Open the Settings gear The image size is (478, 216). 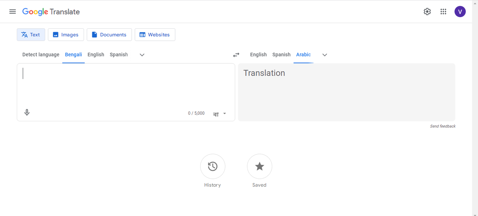pyautogui.click(x=427, y=12)
